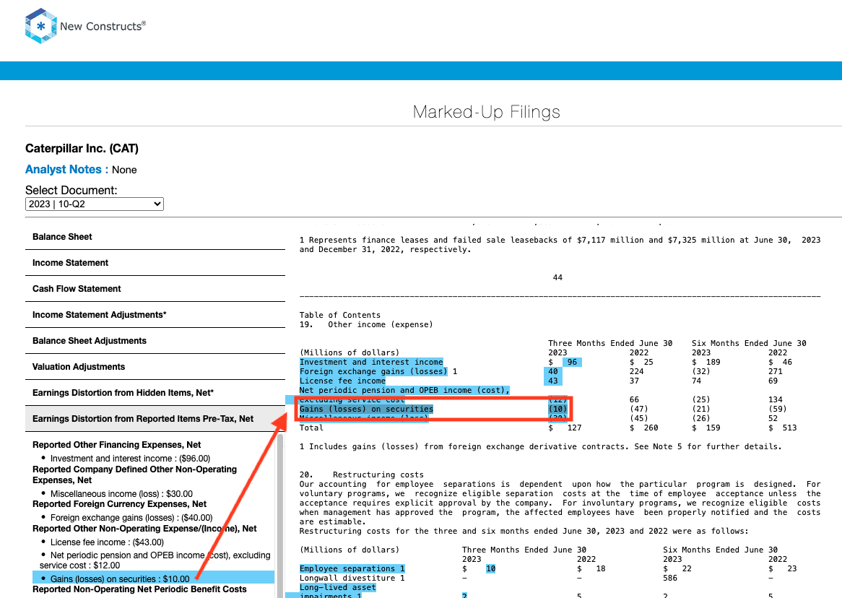Click highlighted value 43 in filing table
Image resolution: width=842 pixels, height=598 pixels.
tap(553, 381)
